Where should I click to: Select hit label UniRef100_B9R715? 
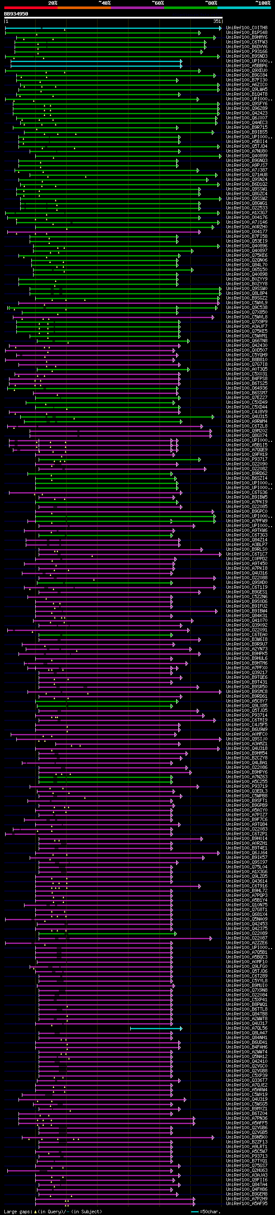(x=247, y=127)
